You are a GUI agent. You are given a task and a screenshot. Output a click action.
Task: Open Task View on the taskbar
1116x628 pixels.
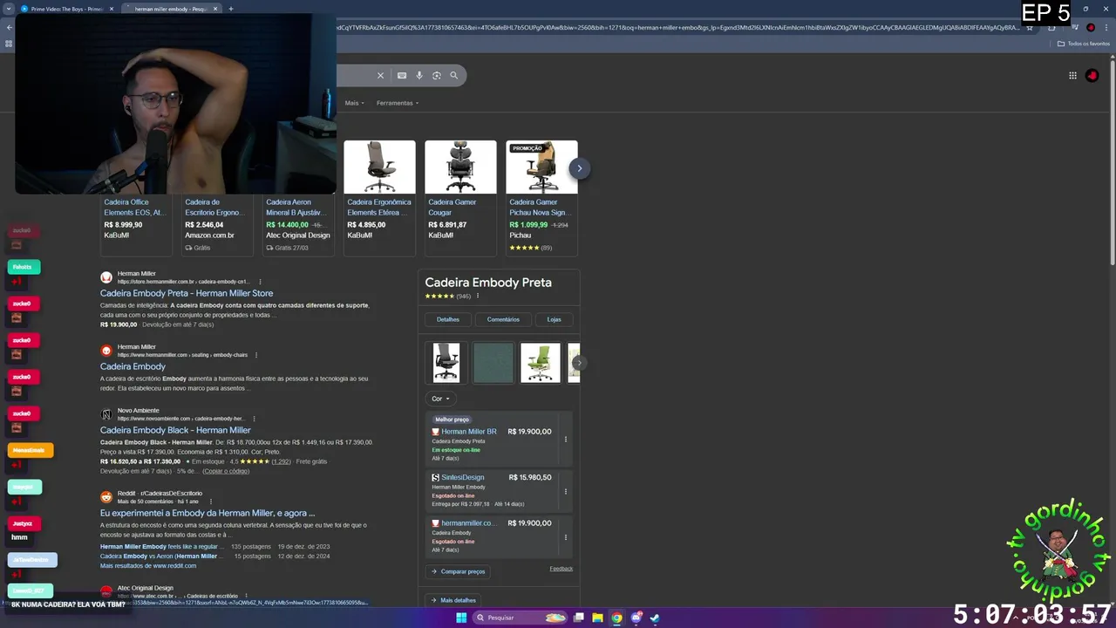578,618
